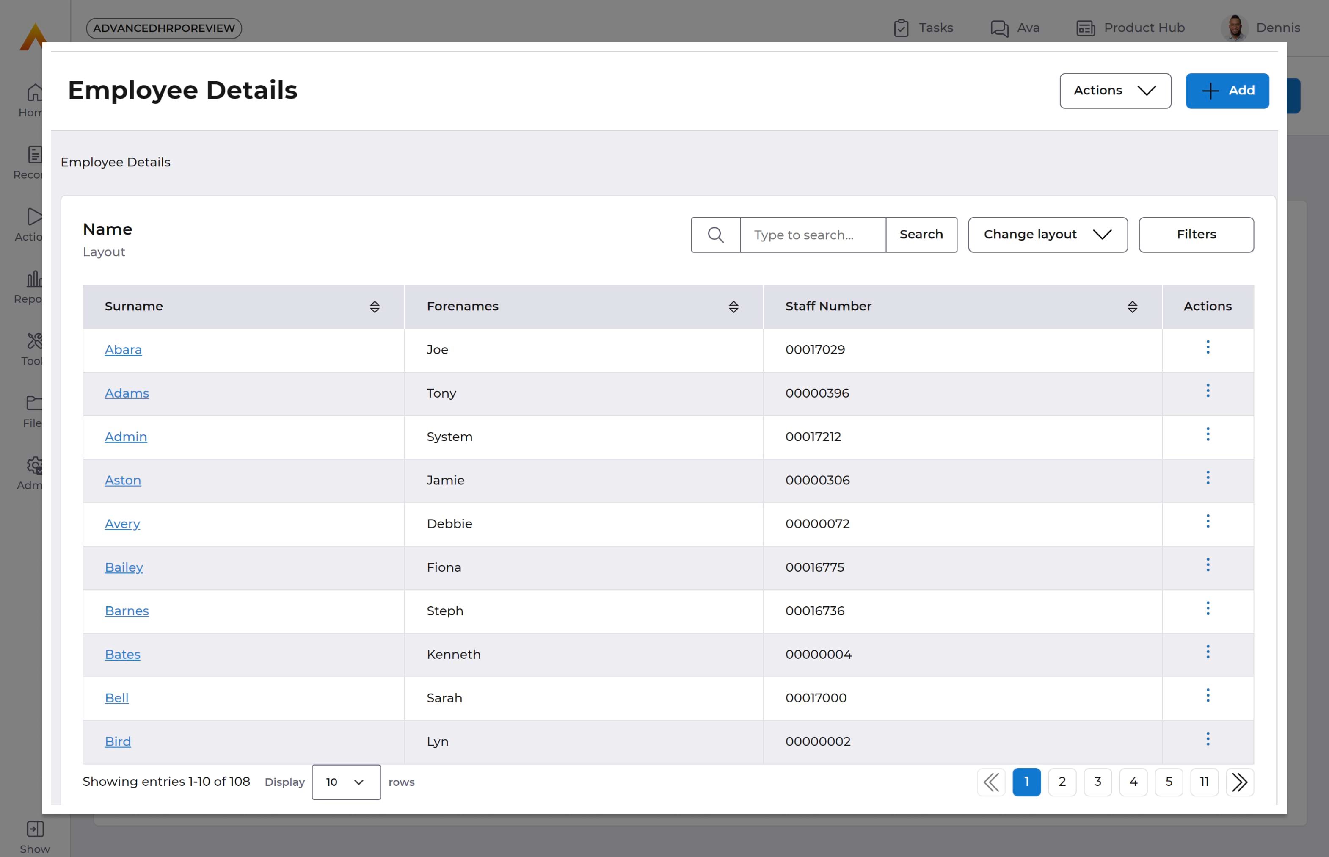The image size is (1329, 857).
Task: Click the Search button
Action: pos(921,235)
